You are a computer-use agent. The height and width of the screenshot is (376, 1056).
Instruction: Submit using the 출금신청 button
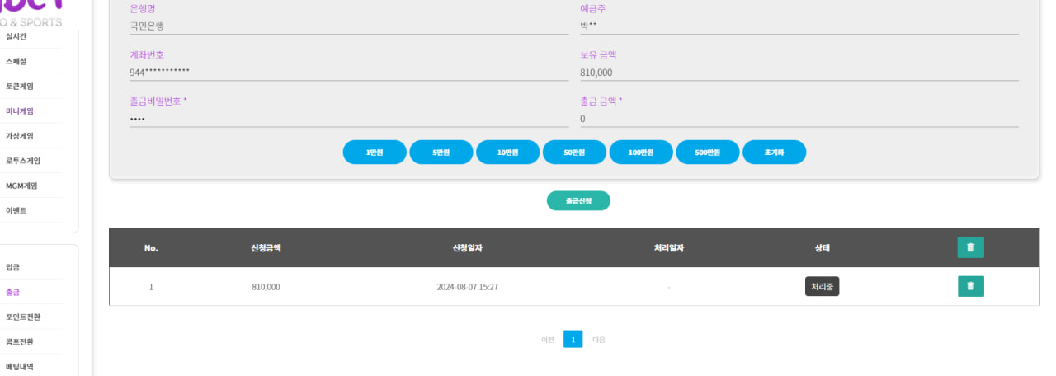point(578,200)
